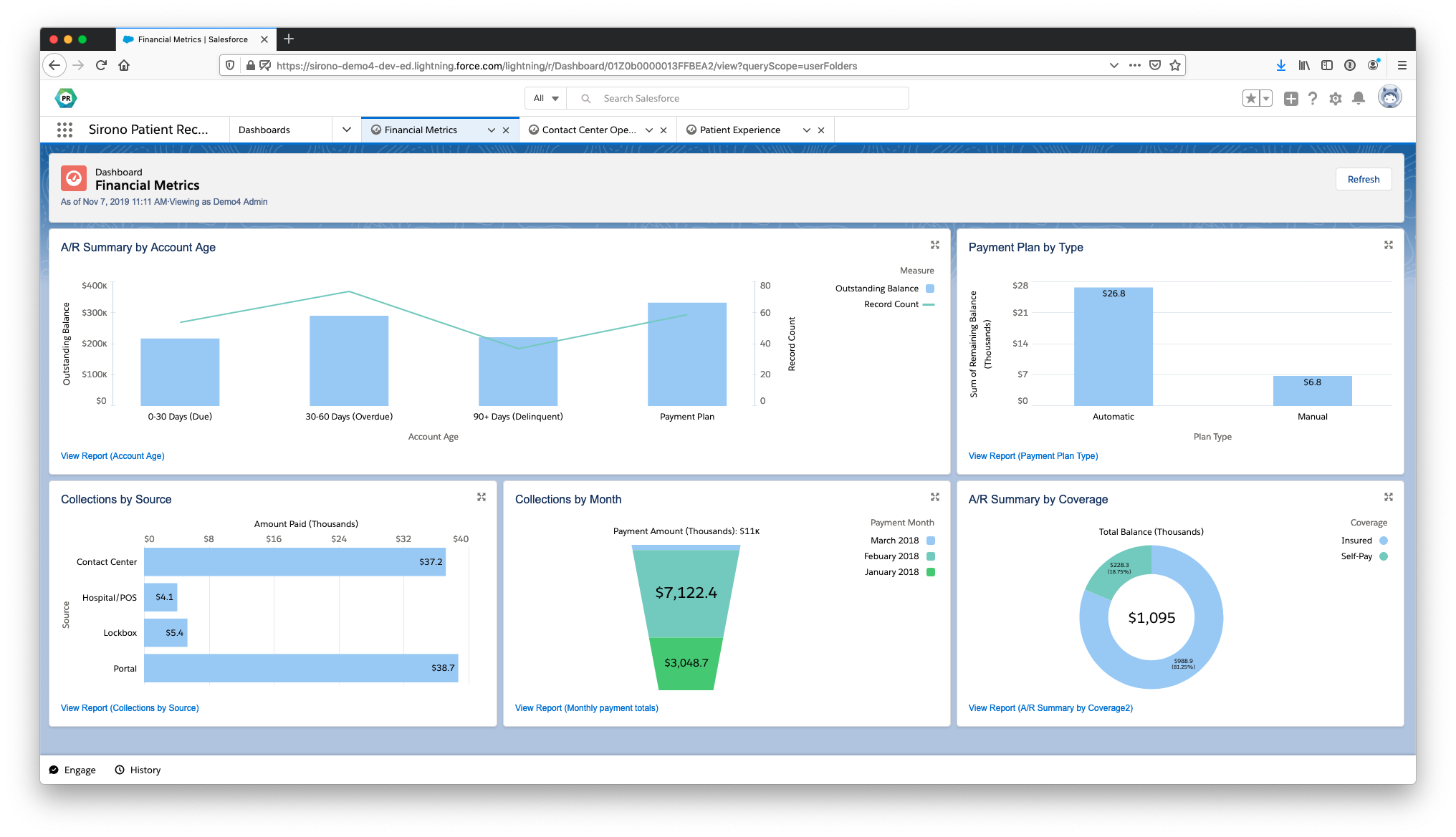
Task: Open the Global Actions plus icon
Action: point(1291,99)
